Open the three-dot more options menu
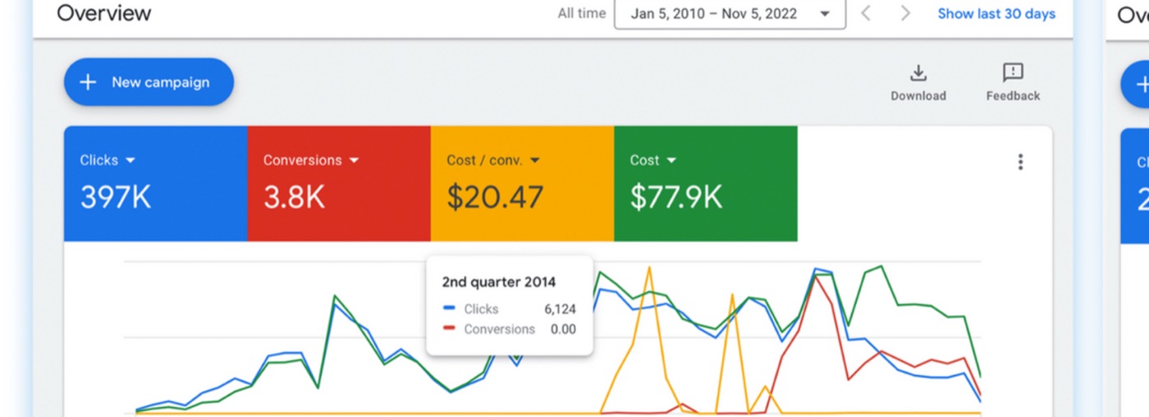This screenshot has height=417, width=1149. [1020, 162]
